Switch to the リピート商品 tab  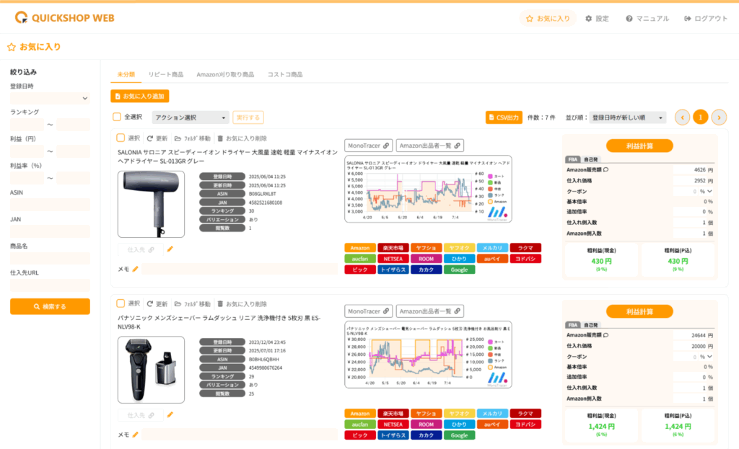point(166,74)
